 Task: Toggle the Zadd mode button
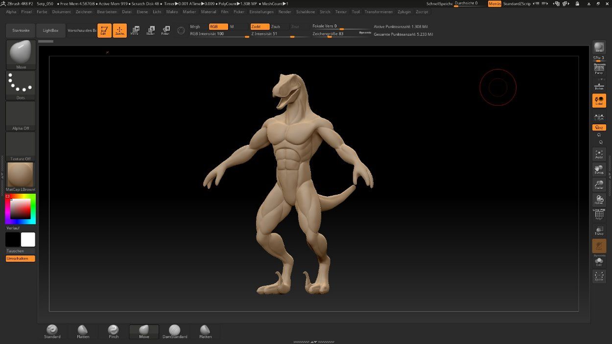tap(259, 26)
